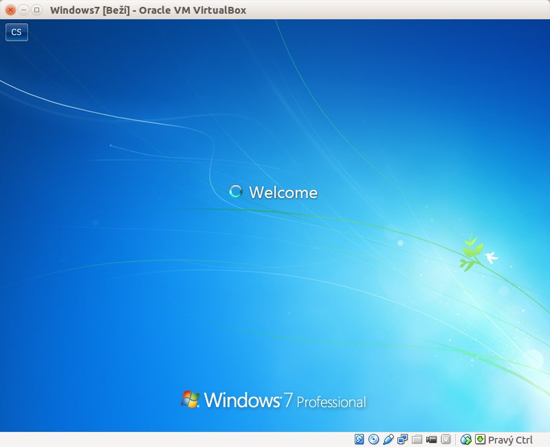Screen dimensions: 550x447
Task: Toggle keyboard capture via green keyboard icon
Action: [x=480, y=439]
